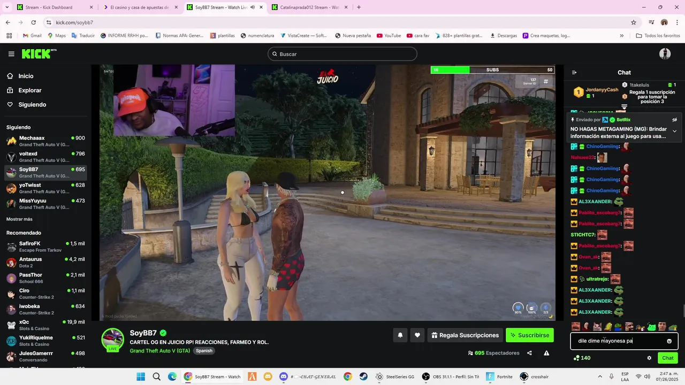Switch to Catalinaprada012 Stream tab
Image resolution: width=685 pixels, height=385 pixels.
309,7
